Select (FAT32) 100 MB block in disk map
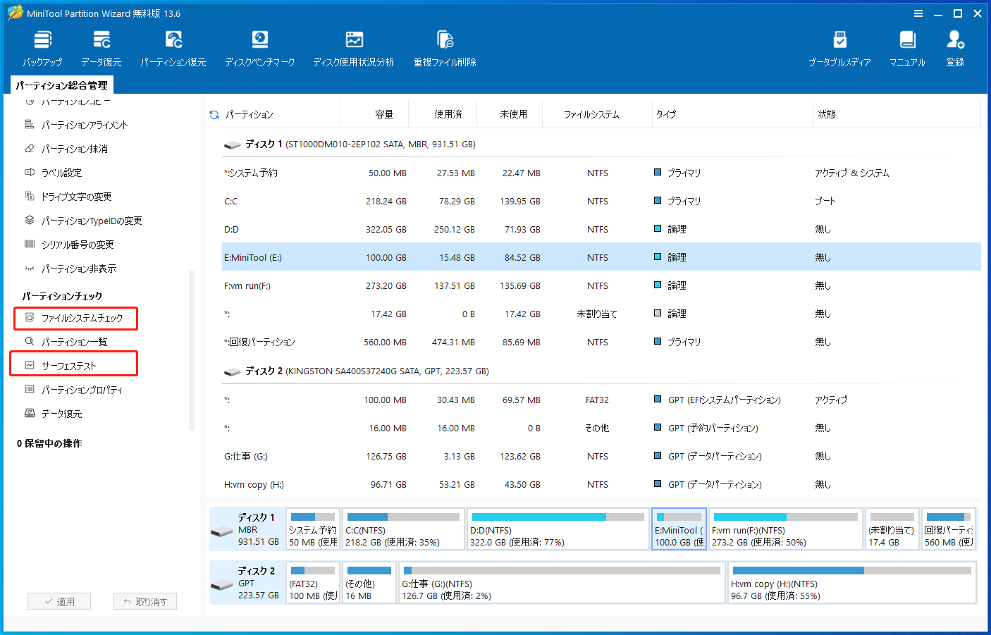The image size is (991, 635). point(313,583)
